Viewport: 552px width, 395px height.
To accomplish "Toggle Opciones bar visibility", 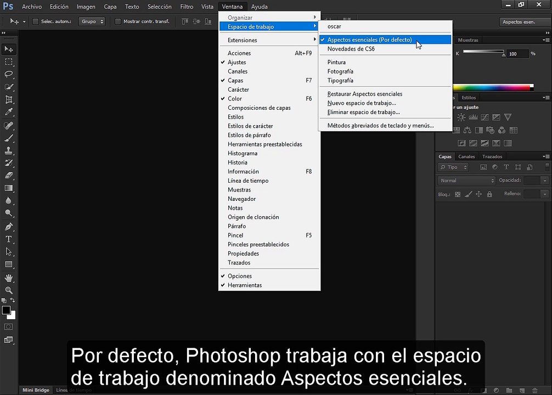I will click(269, 276).
